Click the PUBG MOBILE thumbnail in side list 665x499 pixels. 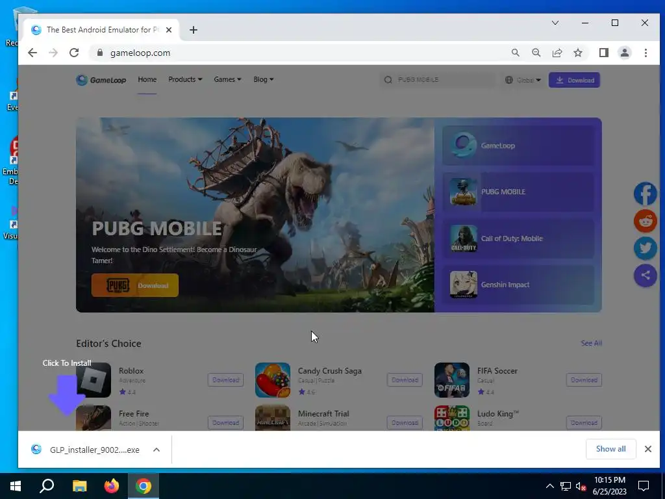click(463, 192)
